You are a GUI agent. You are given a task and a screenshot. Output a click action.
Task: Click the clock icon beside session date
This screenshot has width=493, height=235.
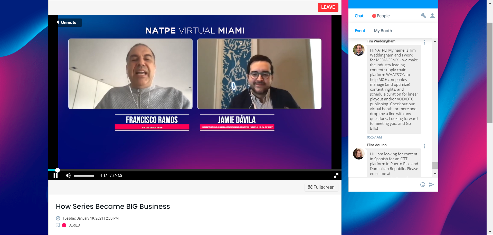coord(58,218)
